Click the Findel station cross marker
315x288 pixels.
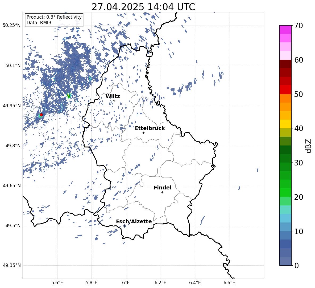(163, 192)
